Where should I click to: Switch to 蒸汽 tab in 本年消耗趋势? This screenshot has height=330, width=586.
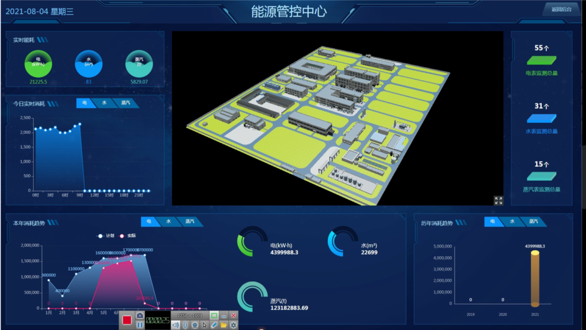pos(190,221)
